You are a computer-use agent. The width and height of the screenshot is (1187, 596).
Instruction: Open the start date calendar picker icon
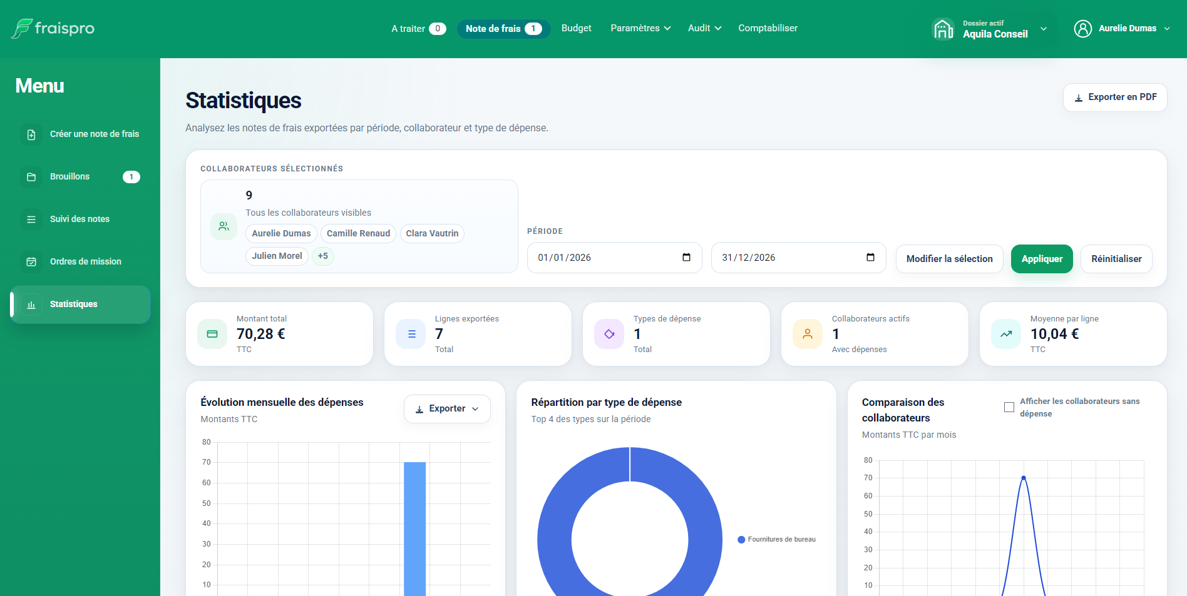click(686, 258)
